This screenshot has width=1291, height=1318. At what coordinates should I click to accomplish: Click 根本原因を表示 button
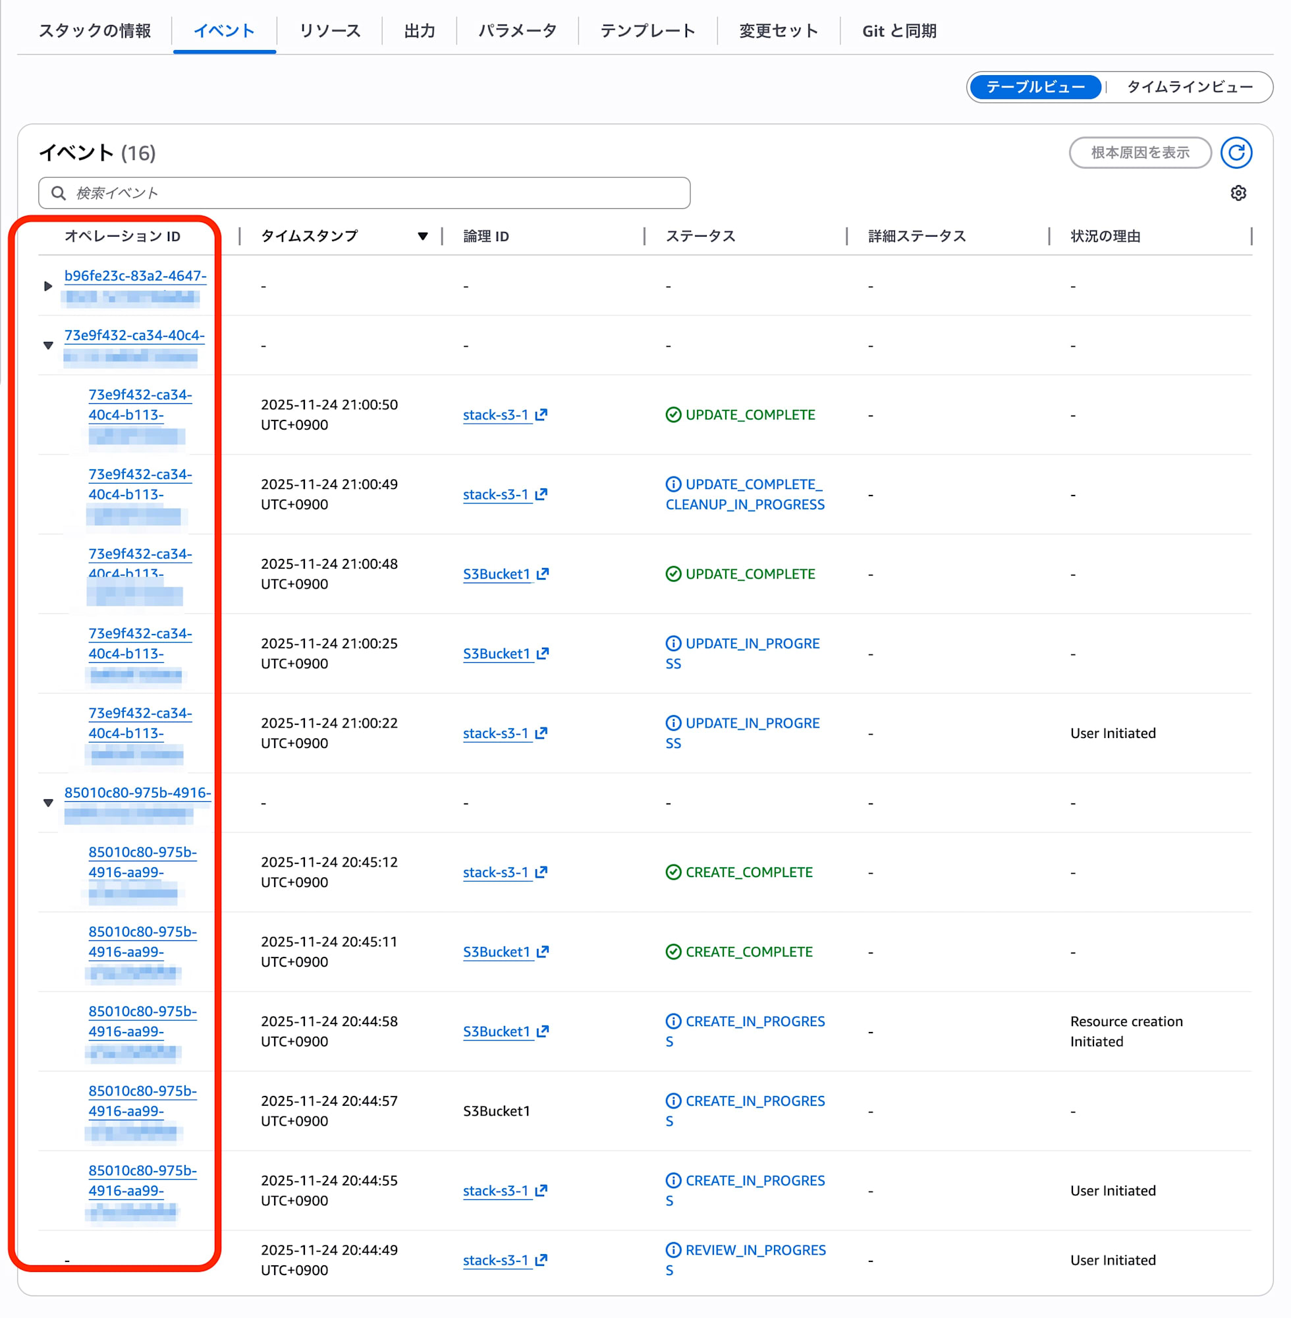click(1139, 153)
